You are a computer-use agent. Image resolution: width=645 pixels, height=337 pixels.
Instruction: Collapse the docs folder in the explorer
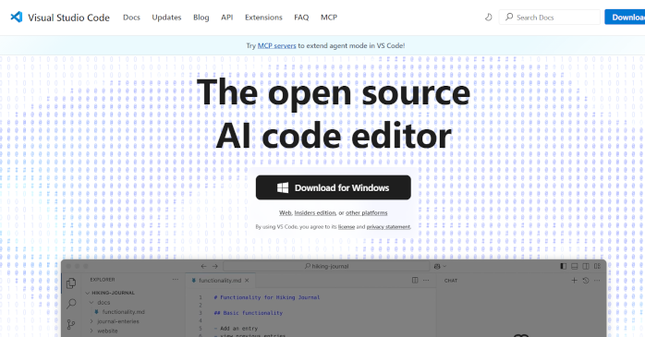[91, 303]
